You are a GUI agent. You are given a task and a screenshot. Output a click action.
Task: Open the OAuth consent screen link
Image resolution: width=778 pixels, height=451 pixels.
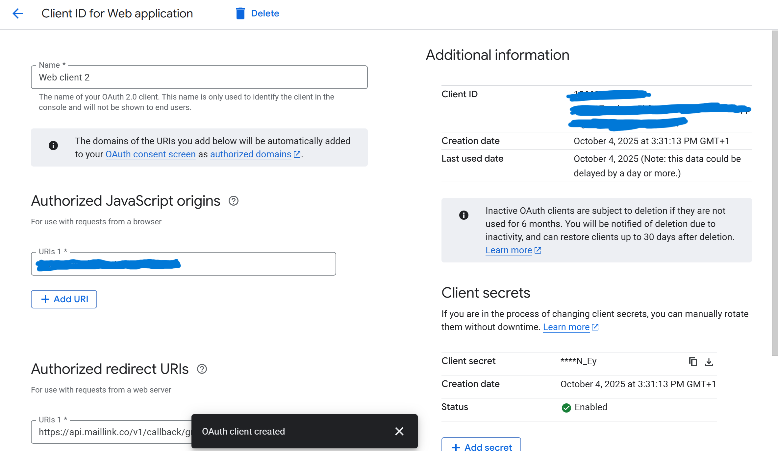150,154
